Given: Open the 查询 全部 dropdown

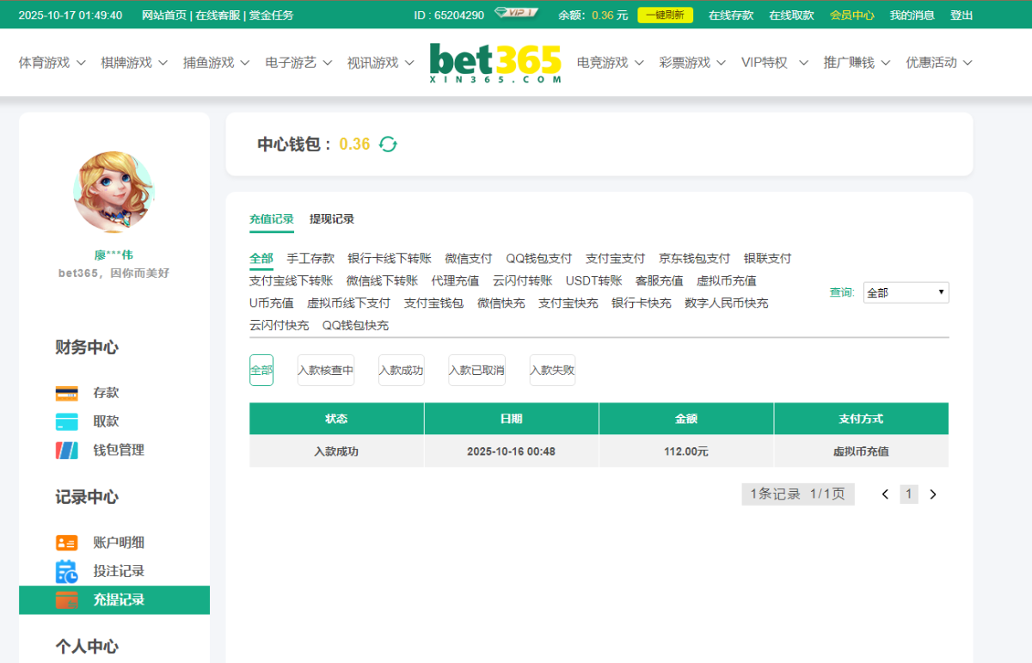Looking at the screenshot, I should pyautogui.click(x=906, y=292).
